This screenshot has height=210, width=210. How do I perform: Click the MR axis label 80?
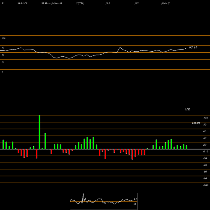point(205,125)
